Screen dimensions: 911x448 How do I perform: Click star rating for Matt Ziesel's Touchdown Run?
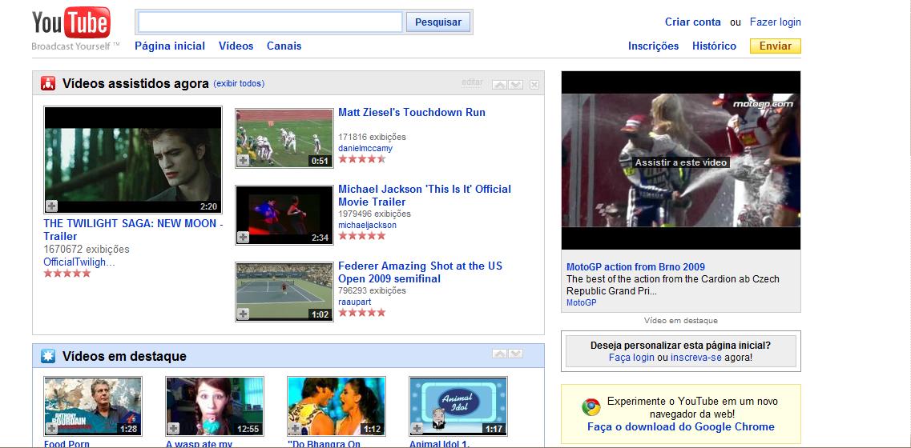[362, 158]
